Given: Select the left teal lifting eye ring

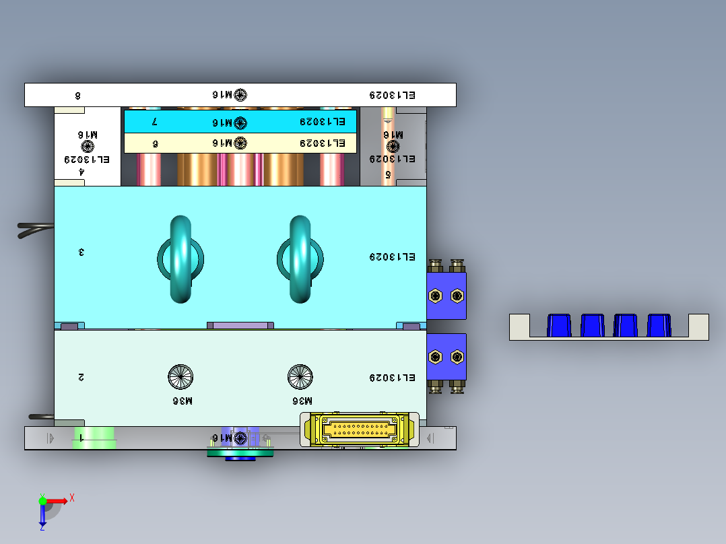Looking at the screenshot, I should (x=180, y=259).
